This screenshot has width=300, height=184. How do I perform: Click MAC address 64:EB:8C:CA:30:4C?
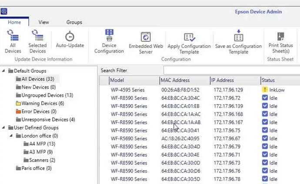coord(180,98)
